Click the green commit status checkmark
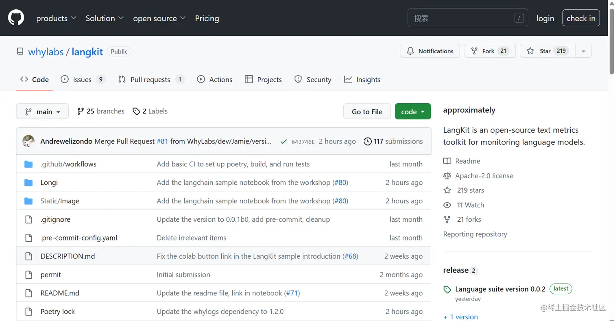The height and width of the screenshot is (321, 615). (x=284, y=142)
